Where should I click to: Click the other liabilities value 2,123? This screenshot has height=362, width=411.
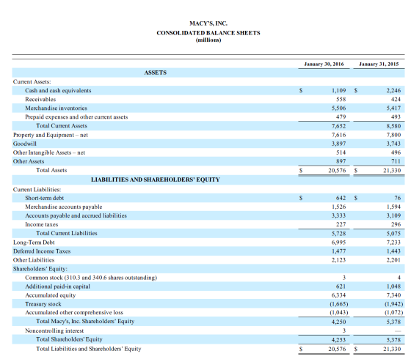pyautogui.click(x=338, y=260)
